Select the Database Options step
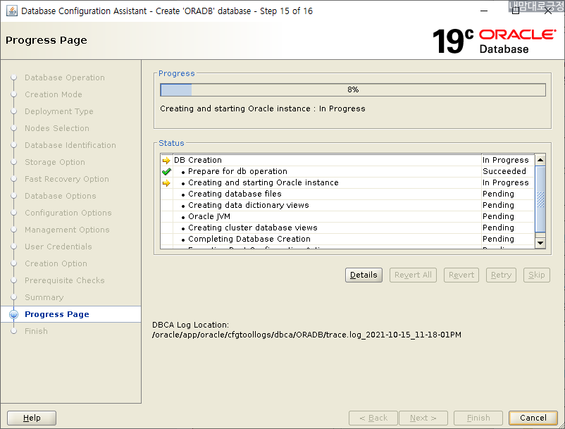This screenshot has height=429, width=565. point(60,196)
